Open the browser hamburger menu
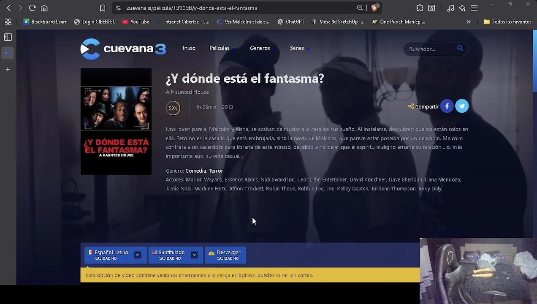 coord(474,8)
